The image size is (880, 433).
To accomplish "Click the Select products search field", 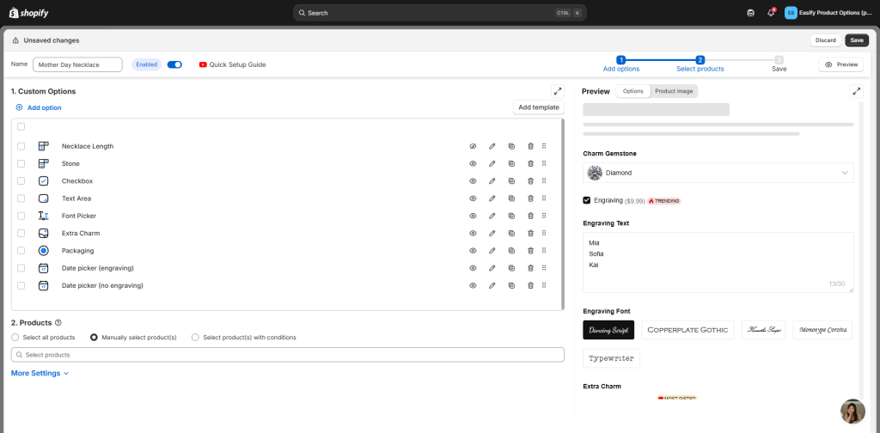I will click(x=288, y=355).
